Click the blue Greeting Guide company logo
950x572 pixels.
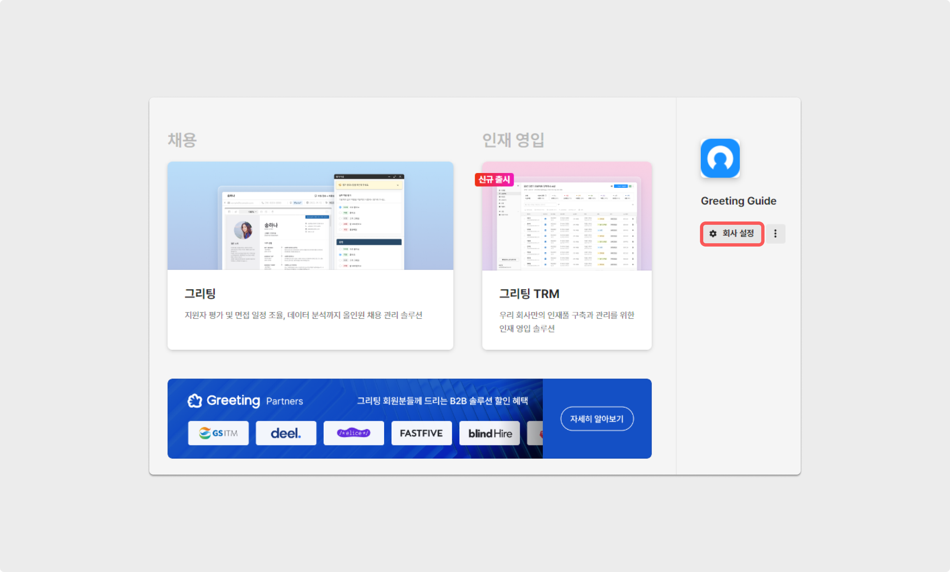(x=720, y=158)
